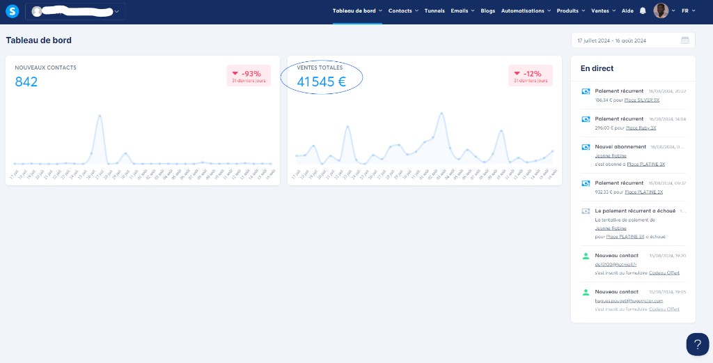The width and height of the screenshot is (713, 363).
Task: Click Paiement récurrent title dated 20:22
Action: (x=619, y=91)
